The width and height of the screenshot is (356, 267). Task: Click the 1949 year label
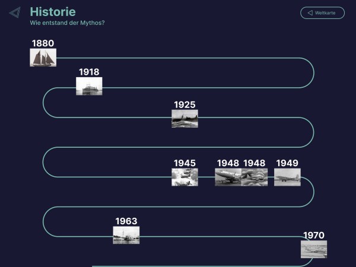click(x=287, y=163)
